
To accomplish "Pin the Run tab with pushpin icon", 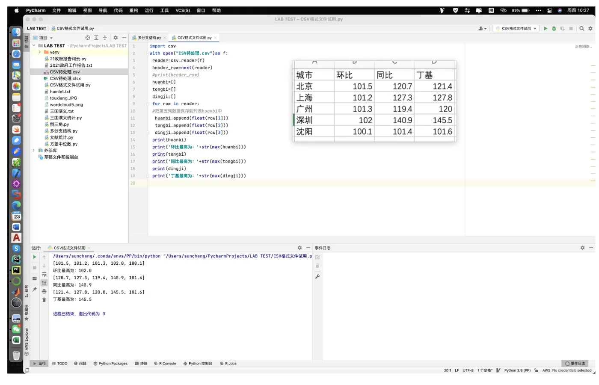I will coord(35,290).
